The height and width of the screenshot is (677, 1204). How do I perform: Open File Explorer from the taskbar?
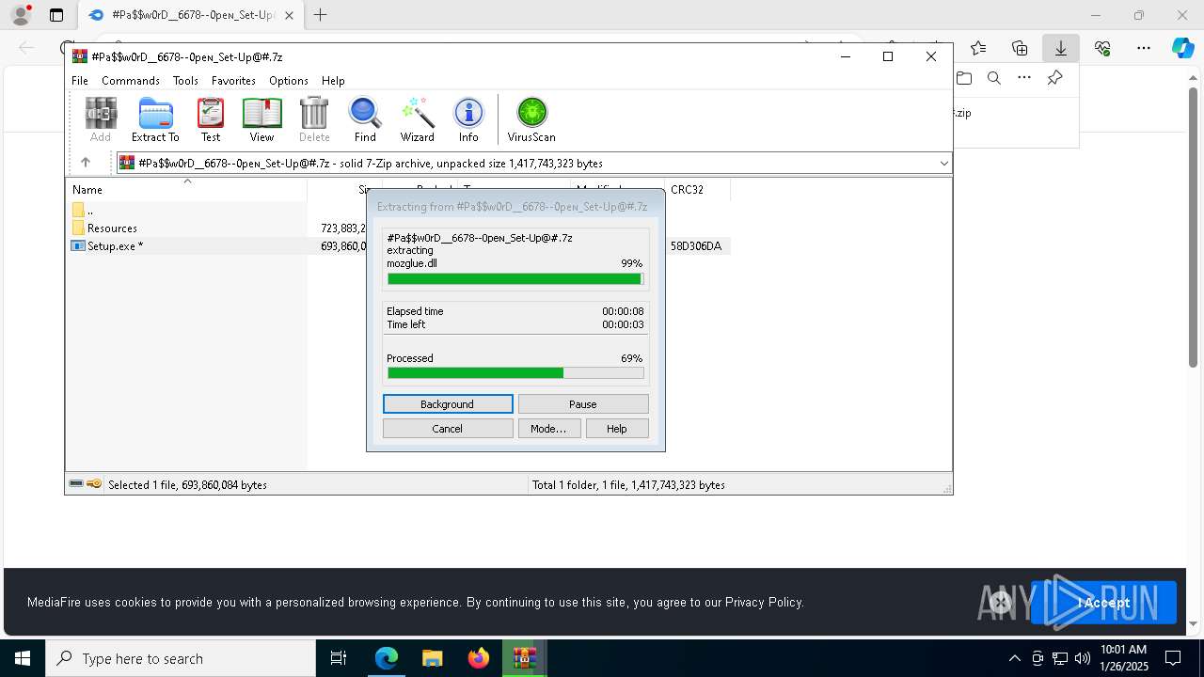(x=433, y=658)
